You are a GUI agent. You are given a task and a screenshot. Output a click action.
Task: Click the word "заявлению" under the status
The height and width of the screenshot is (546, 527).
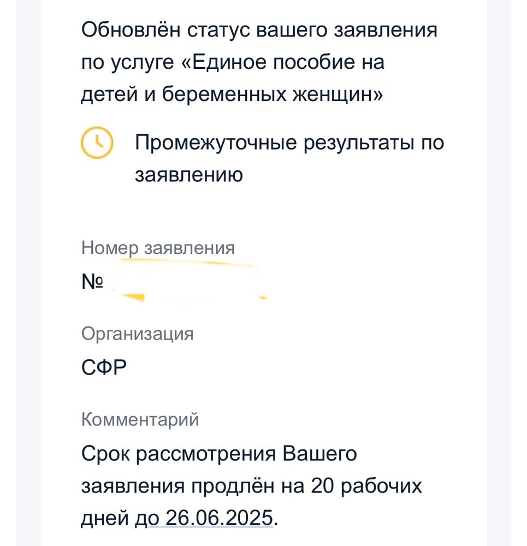189,175
